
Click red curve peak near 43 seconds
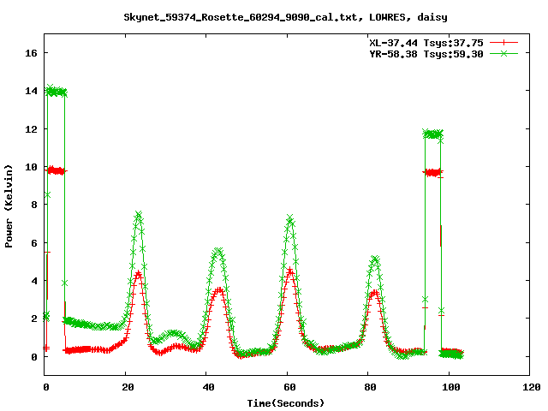click(x=219, y=289)
